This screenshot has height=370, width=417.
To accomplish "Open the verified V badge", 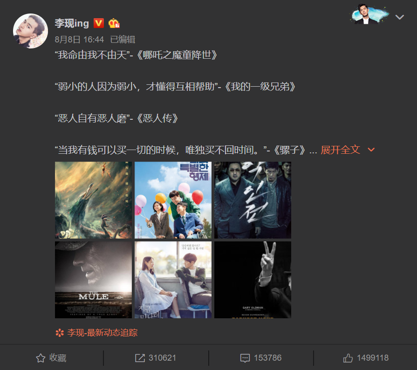I will tap(99, 23).
